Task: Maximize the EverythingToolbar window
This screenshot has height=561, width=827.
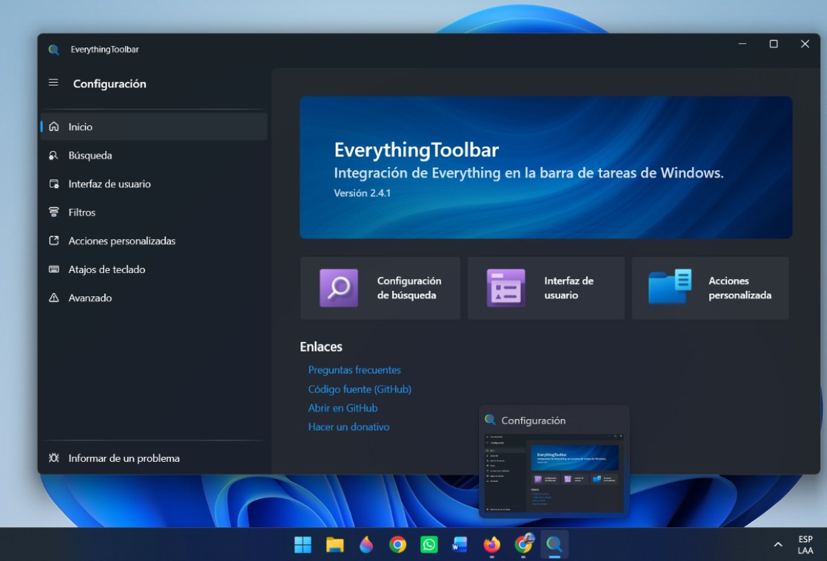Action: coord(773,44)
